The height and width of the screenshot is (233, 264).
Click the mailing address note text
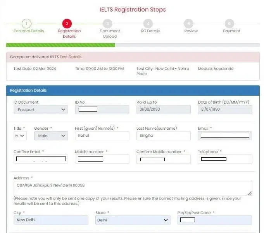127,201
